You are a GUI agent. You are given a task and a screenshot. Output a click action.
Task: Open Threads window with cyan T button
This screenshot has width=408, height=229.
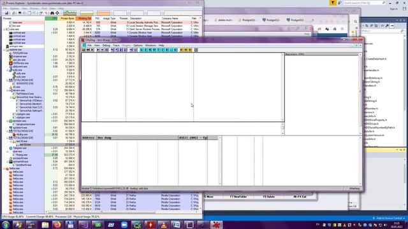pyautogui.click(x=159, y=50)
